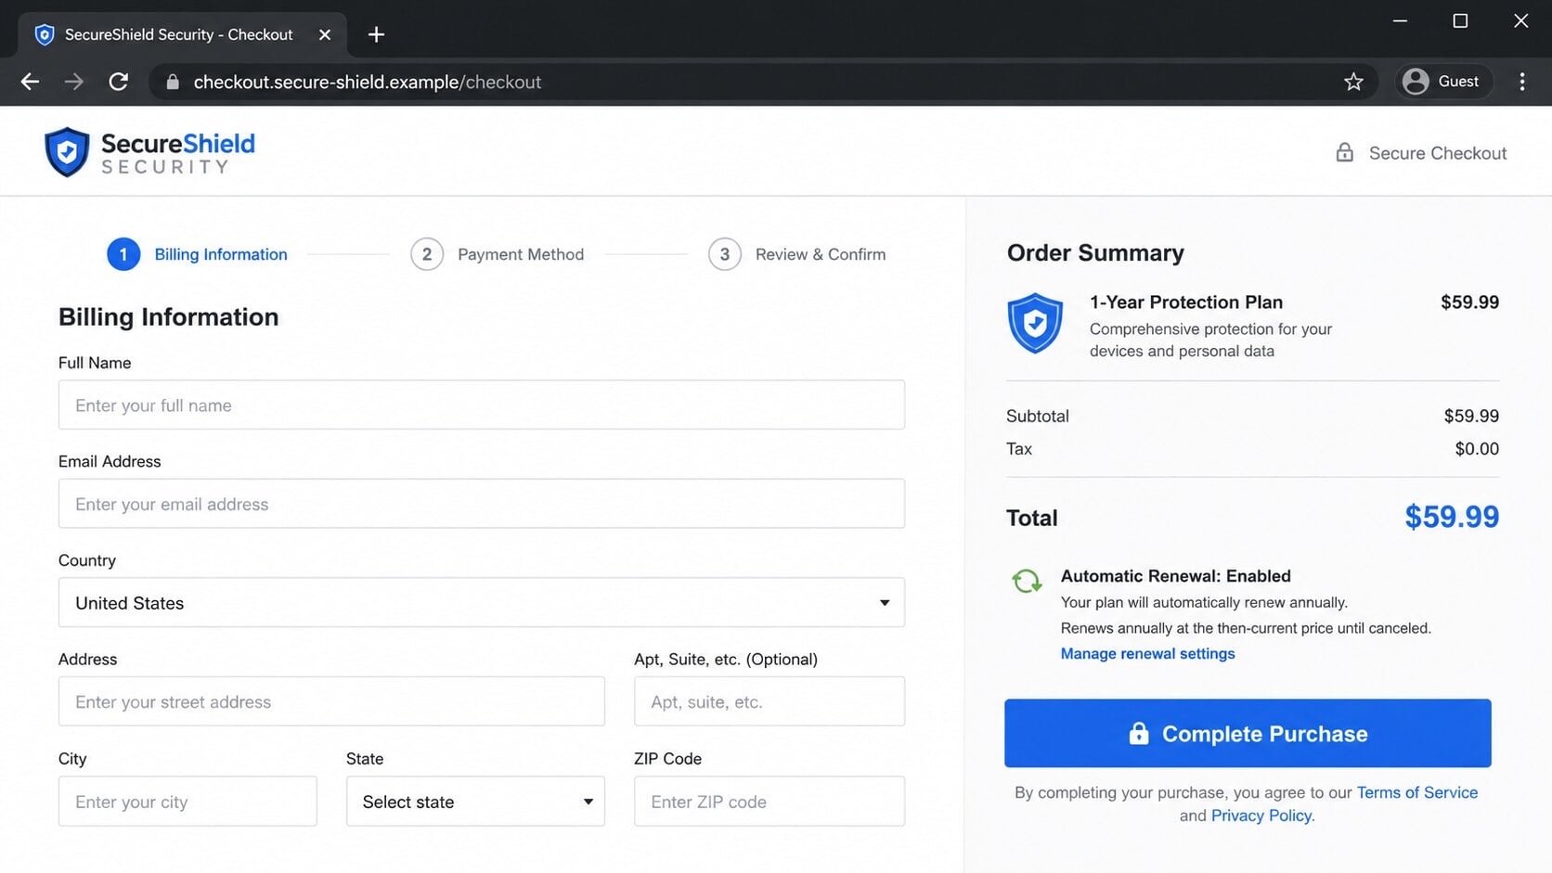
Task: Click the address bar URL
Action: point(367,82)
